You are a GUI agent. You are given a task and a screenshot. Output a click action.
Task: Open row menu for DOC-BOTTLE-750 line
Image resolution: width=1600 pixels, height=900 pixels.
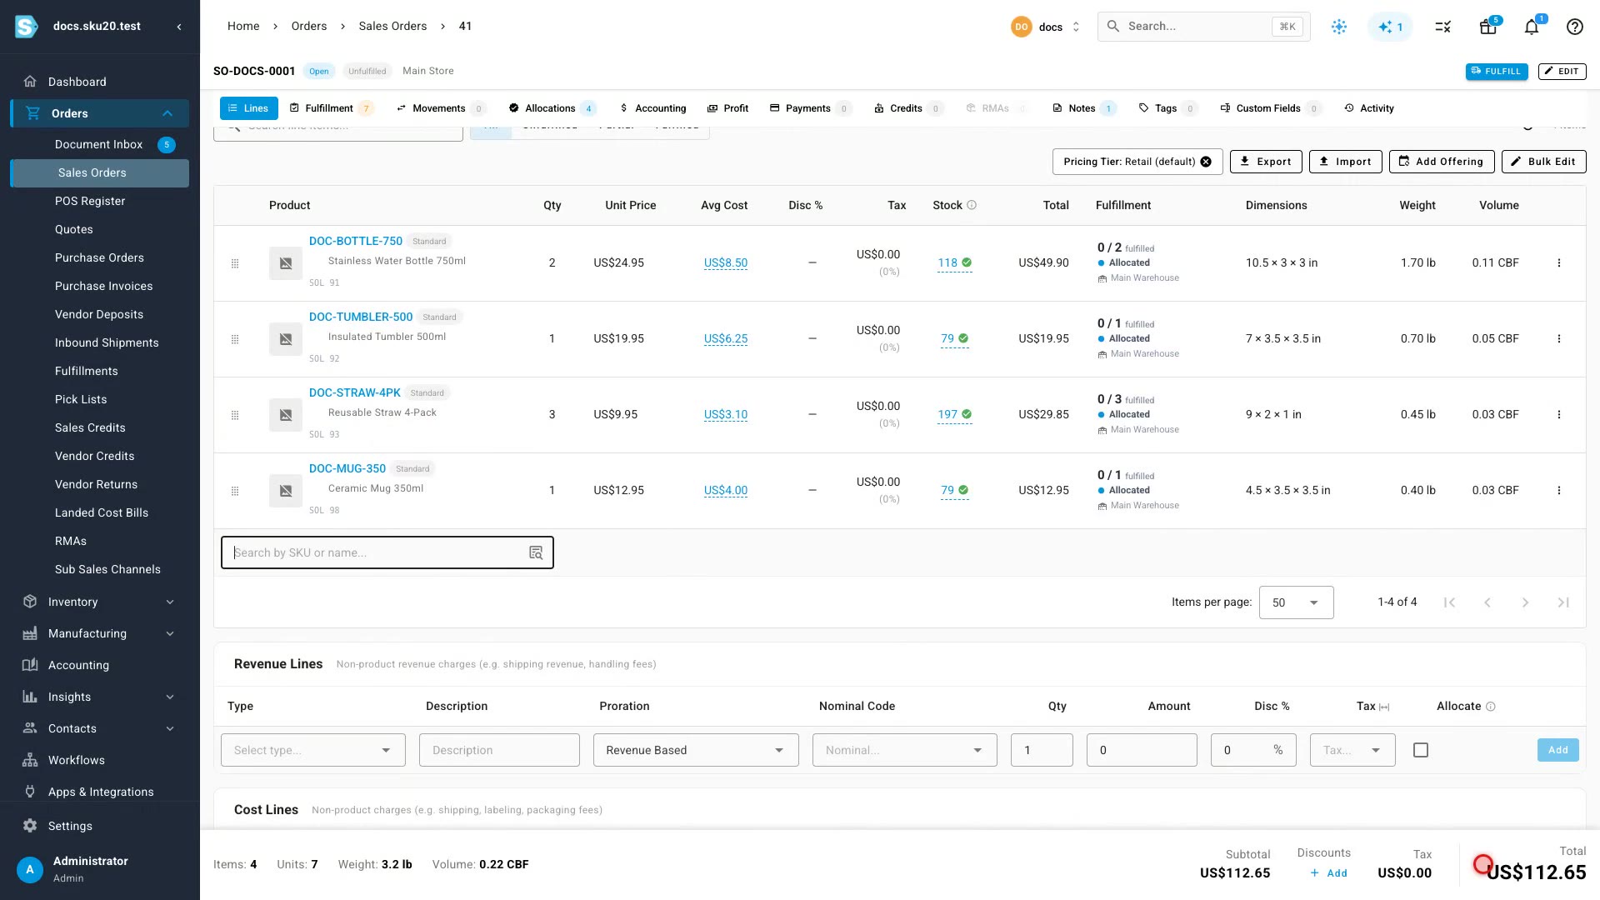(1558, 263)
